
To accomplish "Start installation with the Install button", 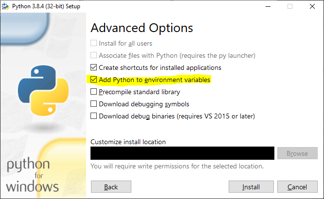I will (x=251, y=187).
